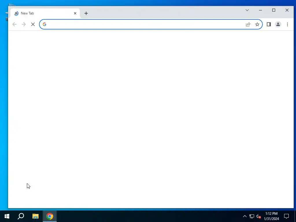This screenshot has width=296, height=222.
Task: Go forward using the forward arrow
Action: click(24, 24)
